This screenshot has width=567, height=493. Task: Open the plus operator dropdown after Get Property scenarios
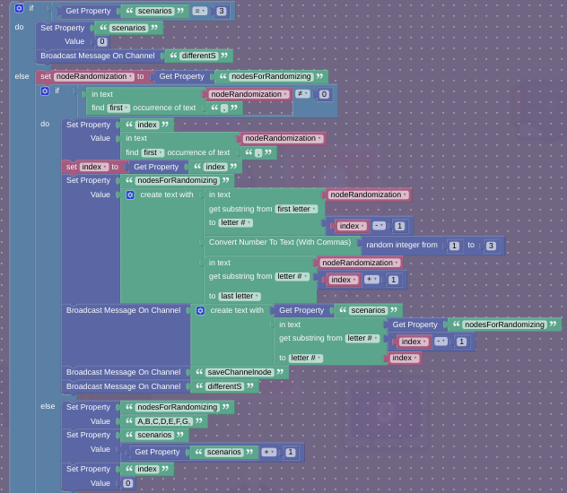(x=268, y=453)
